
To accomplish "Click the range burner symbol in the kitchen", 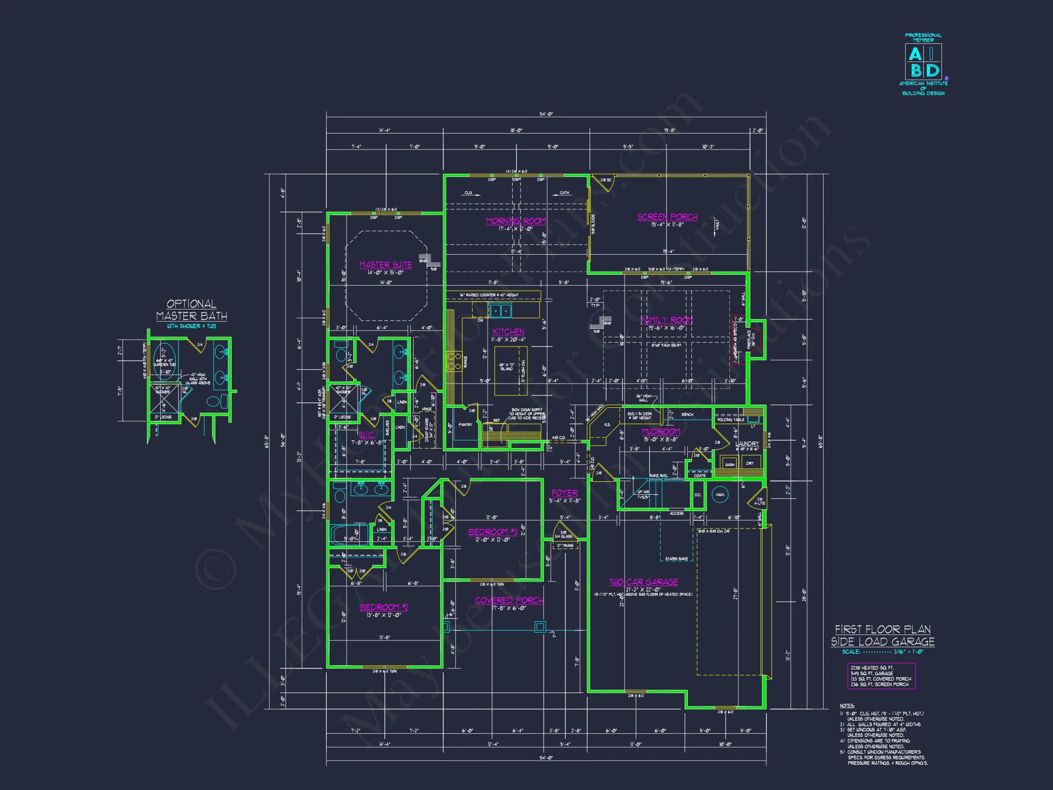I will coord(453,361).
